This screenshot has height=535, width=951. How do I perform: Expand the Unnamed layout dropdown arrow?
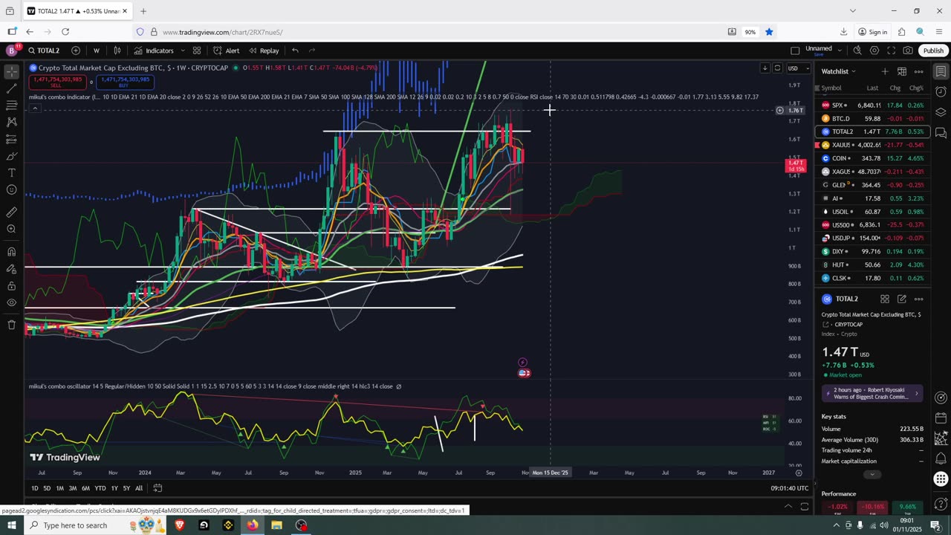tap(840, 51)
